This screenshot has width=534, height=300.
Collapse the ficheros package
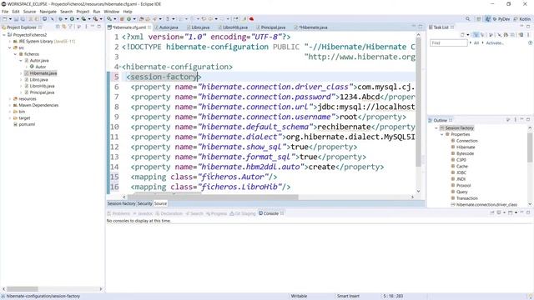(15, 54)
